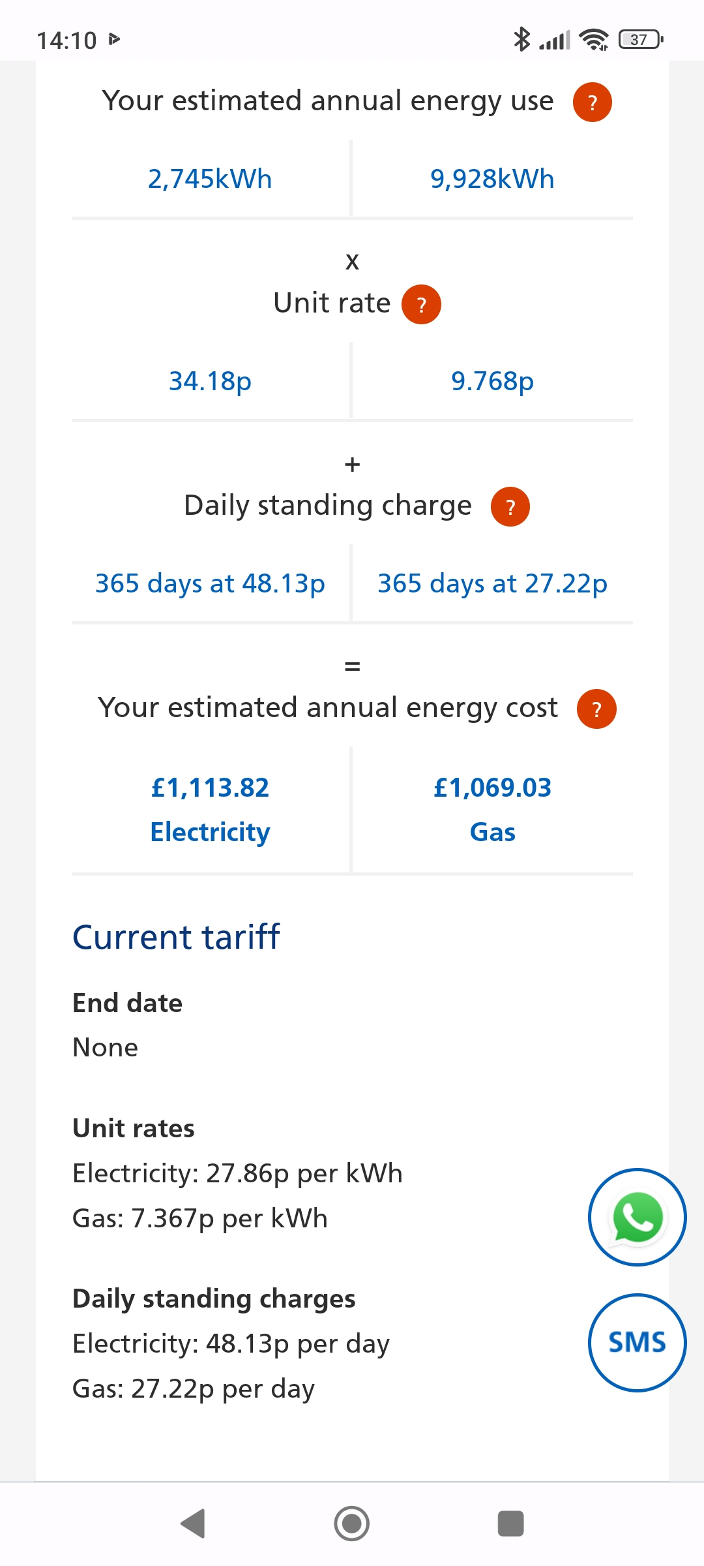Tap the battery level indicator

[x=641, y=40]
